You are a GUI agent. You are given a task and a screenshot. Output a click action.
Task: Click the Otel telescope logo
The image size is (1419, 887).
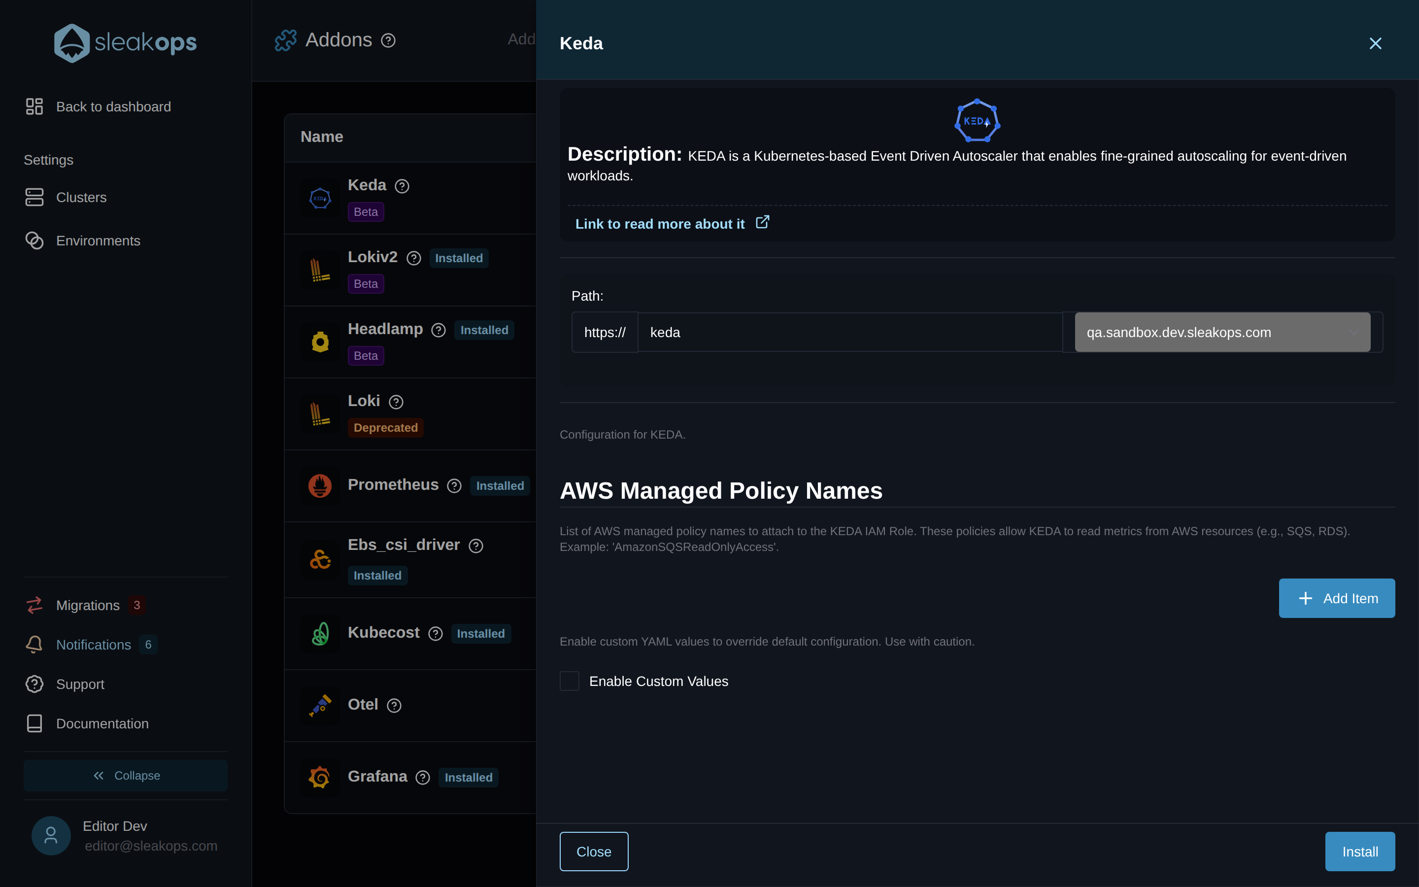(x=320, y=706)
